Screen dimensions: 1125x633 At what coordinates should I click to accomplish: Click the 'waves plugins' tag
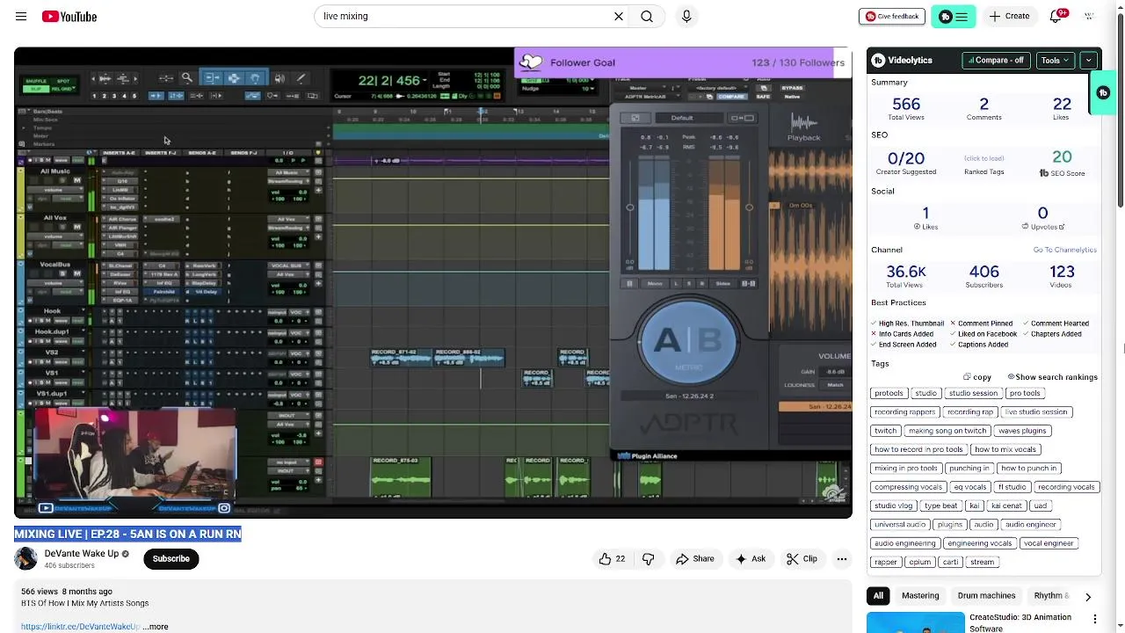point(1022,431)
